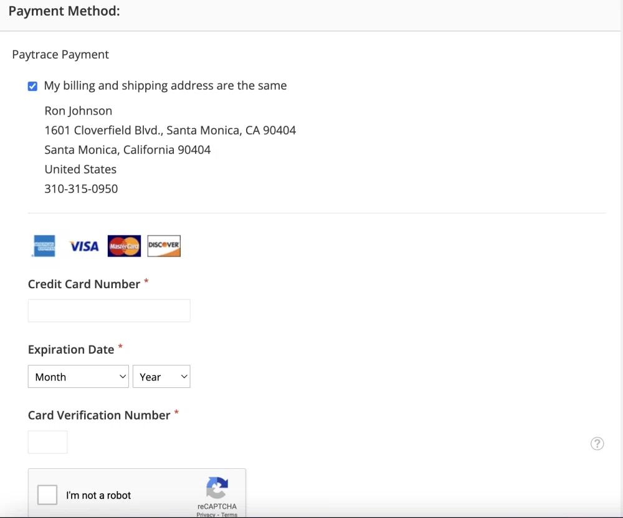Open the reCAPTCHA Privacy link
Viewport: 623px width, 518px height.
[x=206, y=514]
